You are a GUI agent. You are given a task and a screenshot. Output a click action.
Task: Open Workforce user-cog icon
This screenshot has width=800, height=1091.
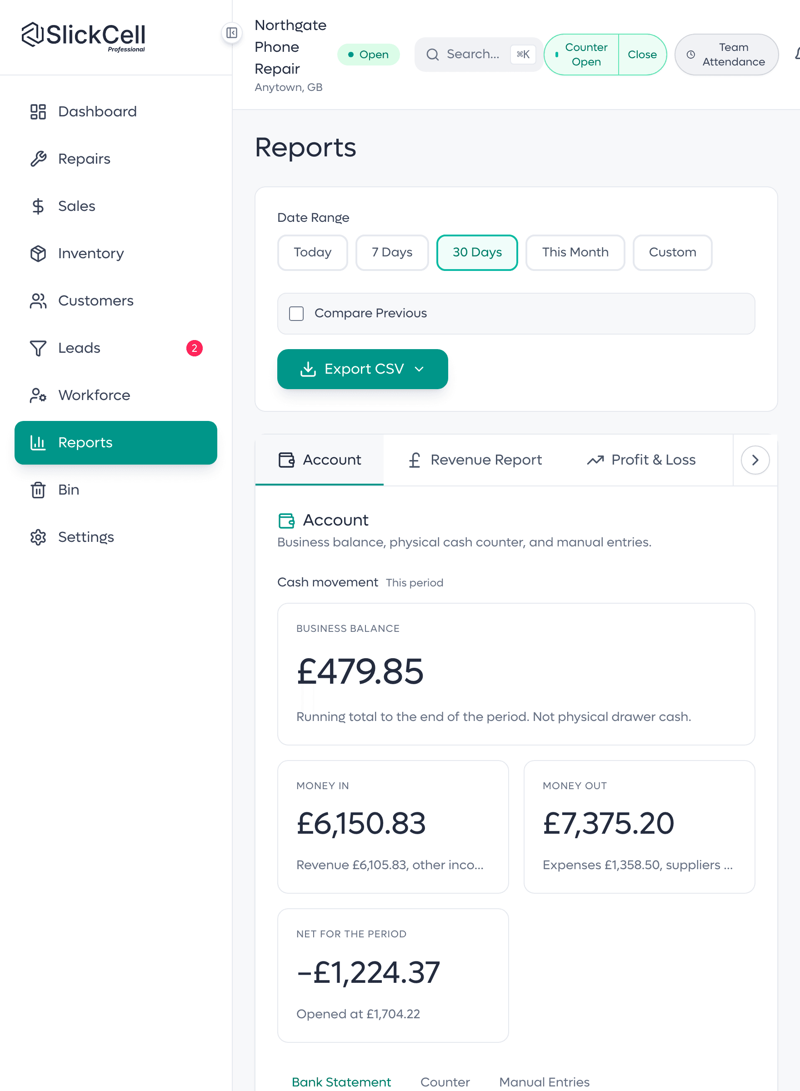(38, 395)
